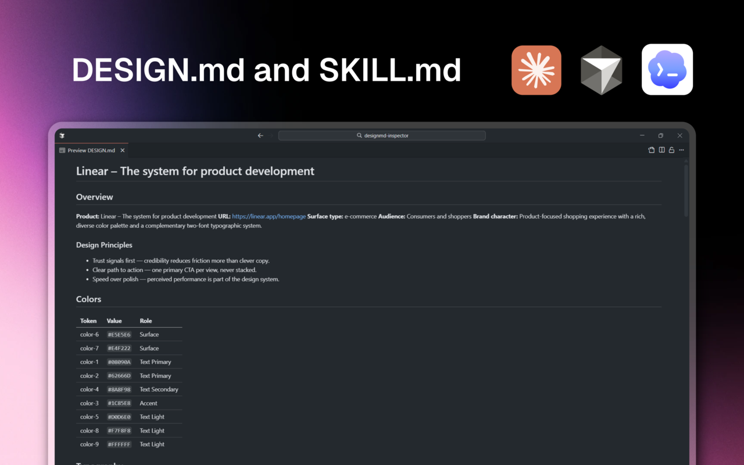744x465 pixels.
Task: Select the orange Claude asterisk logo
Action: pos(536,69)
